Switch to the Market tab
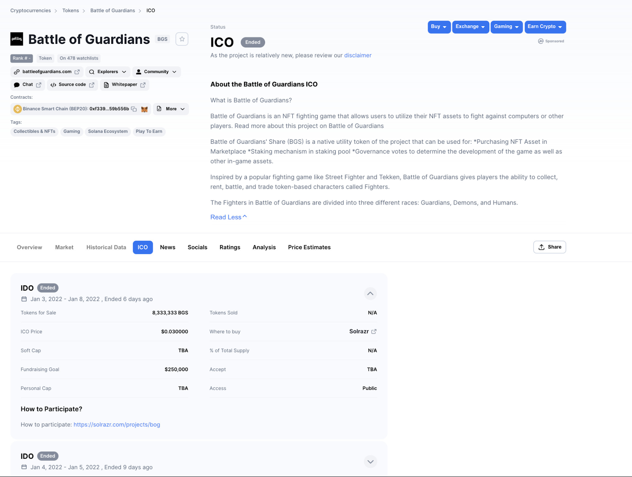The image size is (632, 477). pyautogui.click(x=64, y=247)
